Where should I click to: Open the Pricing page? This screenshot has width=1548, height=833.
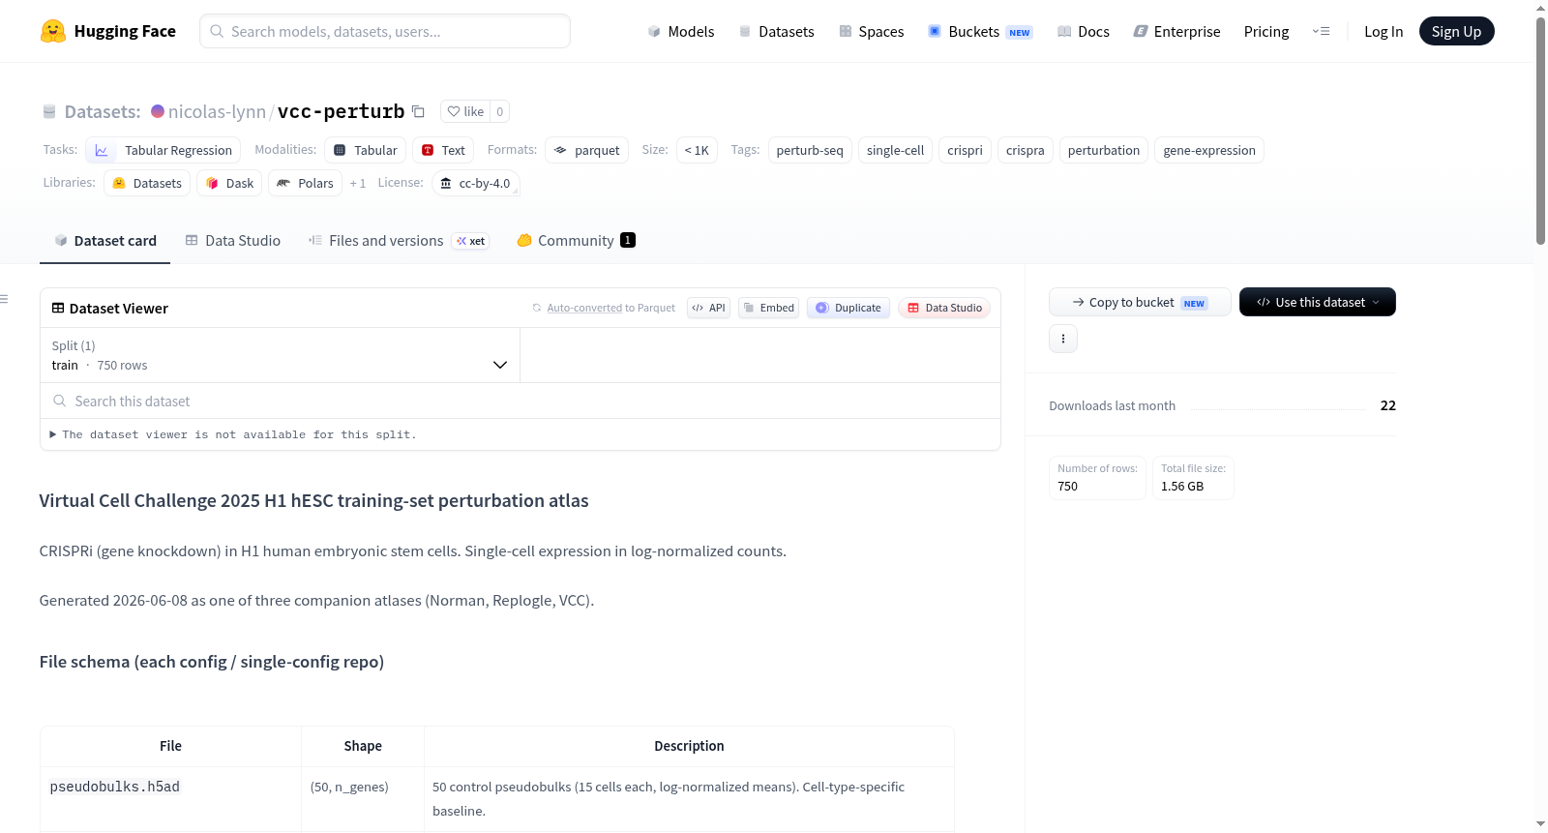1266,31
